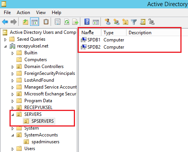This screenshot has height=152, width=188.
Task: Click the Create new user icon
Action: (108, 22)
